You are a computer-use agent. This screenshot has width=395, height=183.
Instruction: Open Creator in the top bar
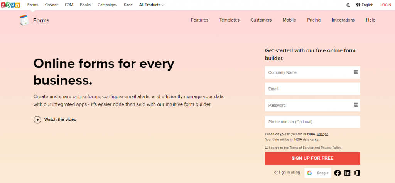(x=51, y=5)
